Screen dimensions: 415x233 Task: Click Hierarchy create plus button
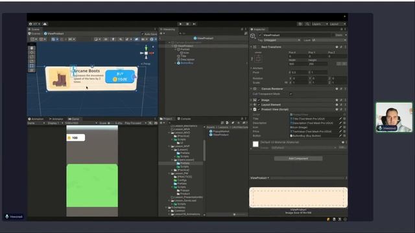pyautogui.click(x=161, y=34)
